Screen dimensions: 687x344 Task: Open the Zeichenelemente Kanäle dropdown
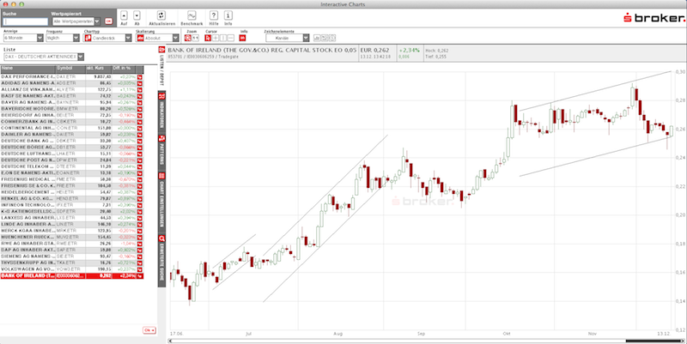(x=288, y=38)
